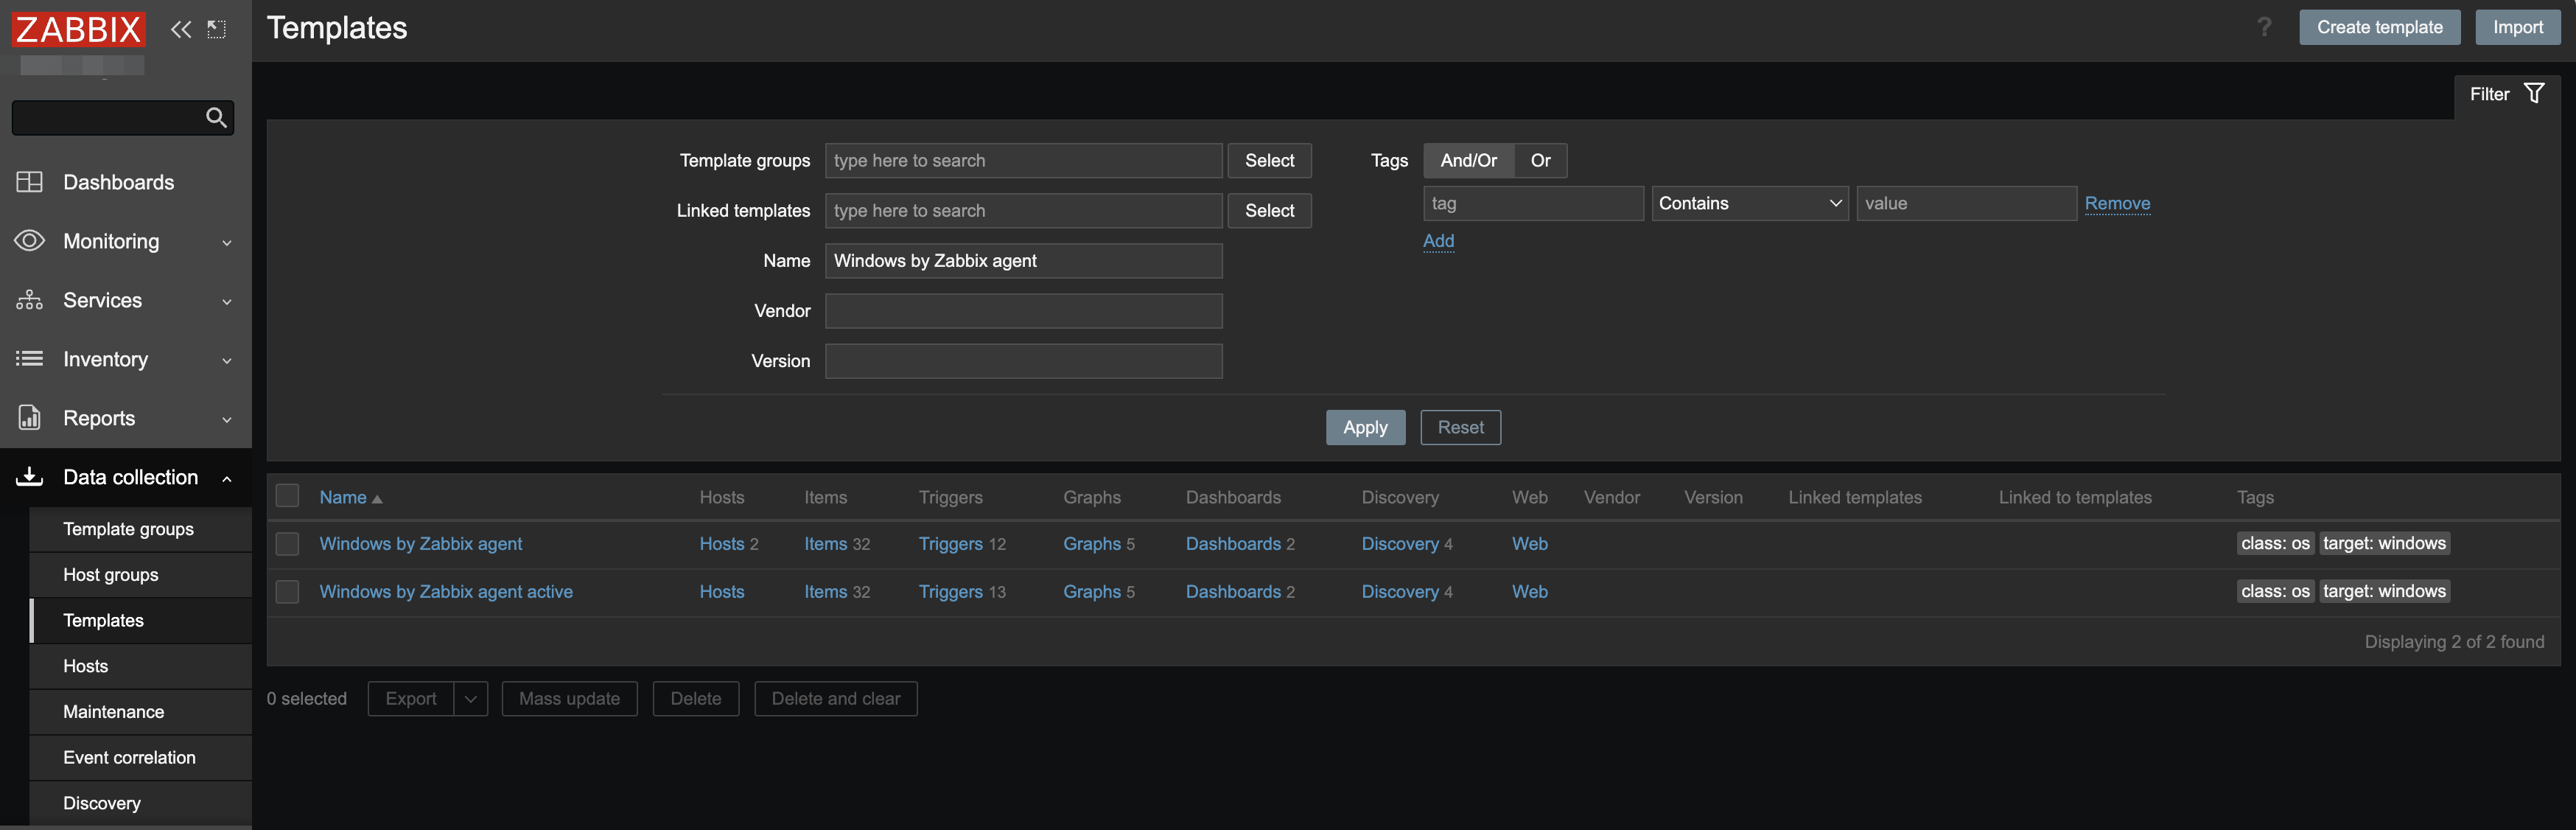Select the And/Or tag mode
2576x830 pixels.
1468,161
